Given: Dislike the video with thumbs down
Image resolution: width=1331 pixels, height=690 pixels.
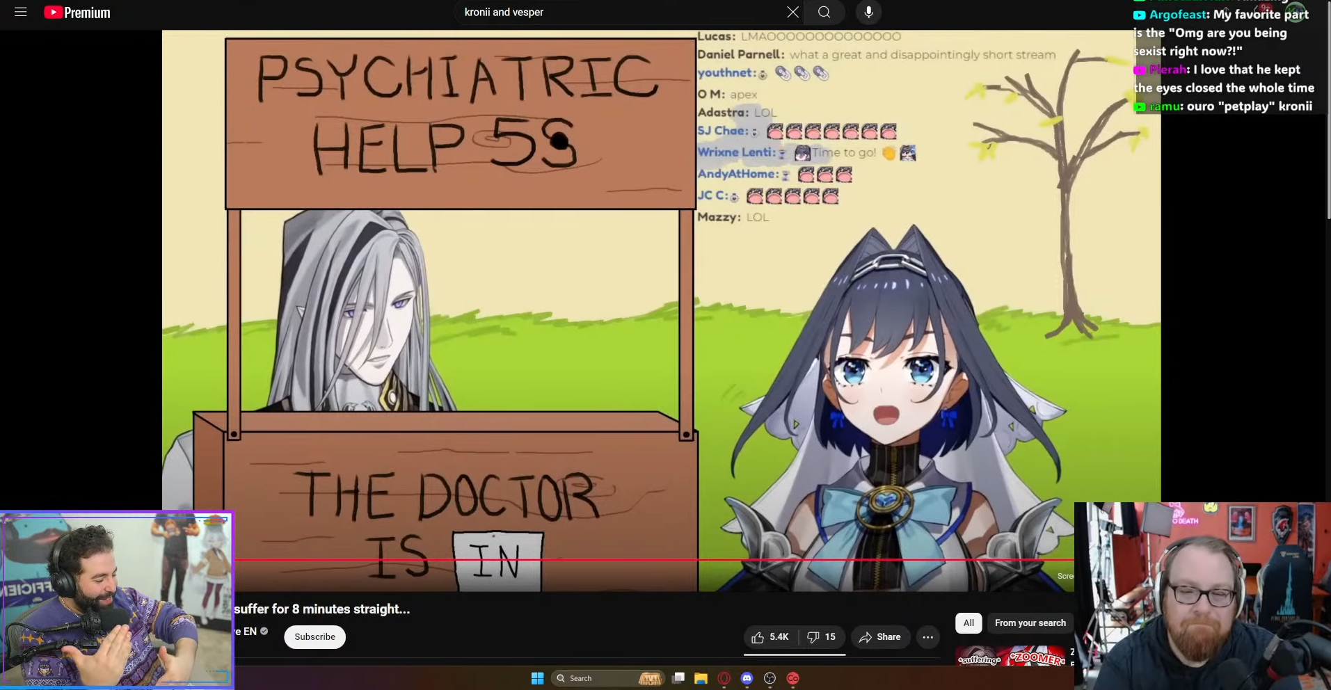Looking at the screenshot, I should click(822, 637).
